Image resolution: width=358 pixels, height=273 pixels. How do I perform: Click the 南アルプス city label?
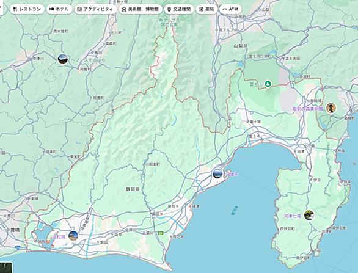click(227, 30)
